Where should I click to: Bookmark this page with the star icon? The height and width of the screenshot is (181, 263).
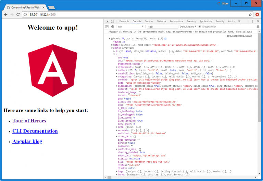point(250,15)
